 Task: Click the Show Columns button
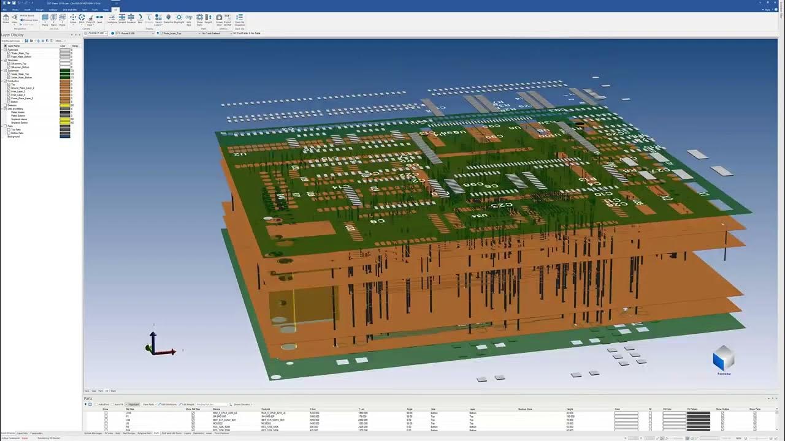(x=242, y=404)
